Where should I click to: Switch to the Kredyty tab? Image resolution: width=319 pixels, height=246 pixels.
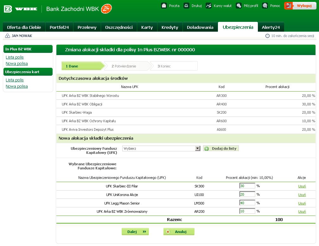[x=170, y=27]
